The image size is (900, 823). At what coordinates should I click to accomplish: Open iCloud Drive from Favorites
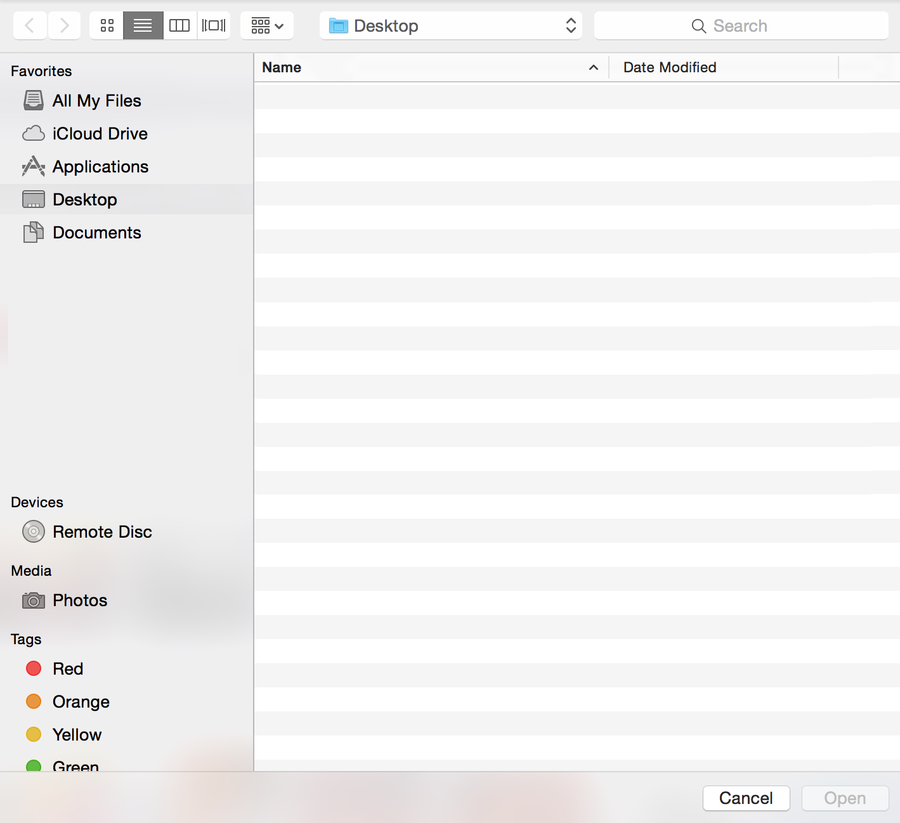101,134
